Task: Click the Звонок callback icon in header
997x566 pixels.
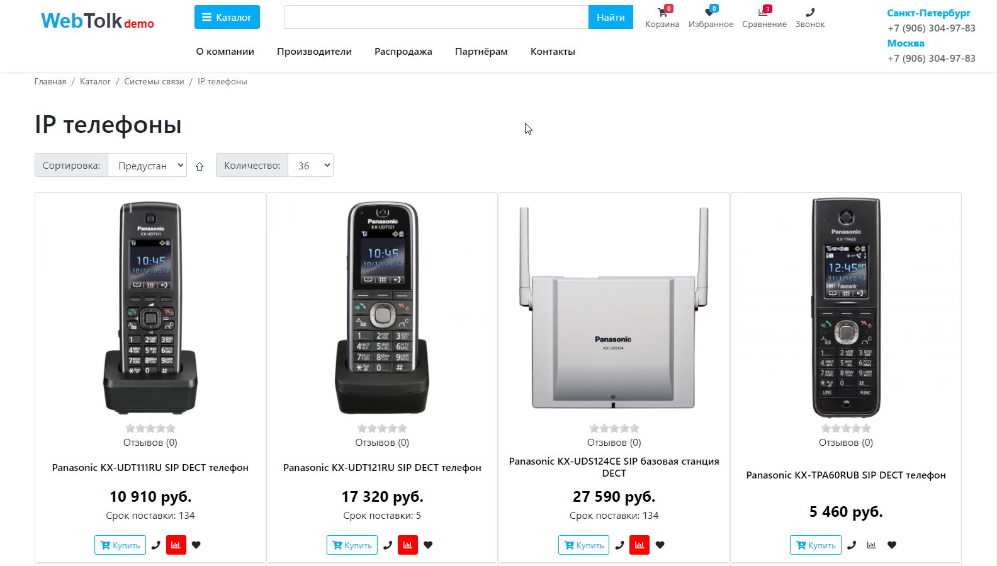Action: click(810, 17)
